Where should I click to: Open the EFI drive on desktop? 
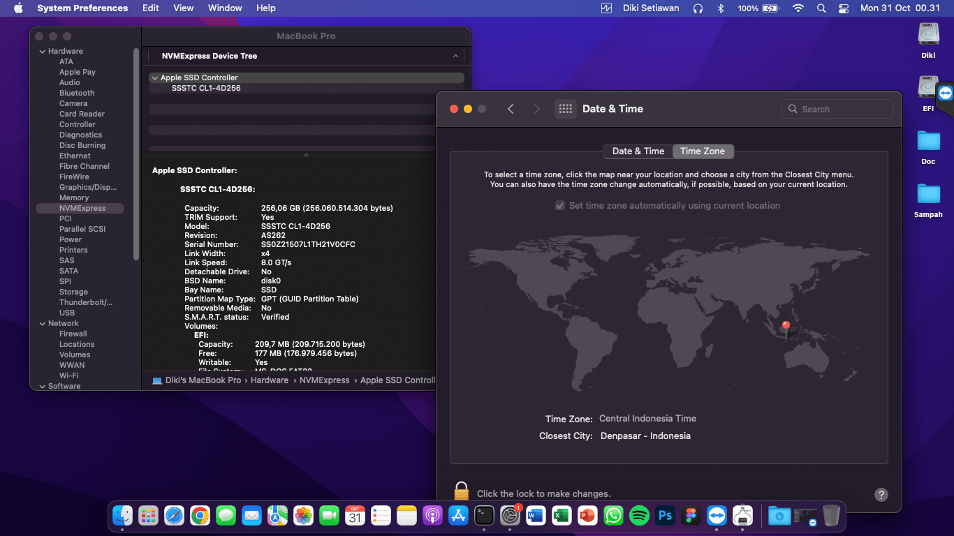tap(928, 94)
